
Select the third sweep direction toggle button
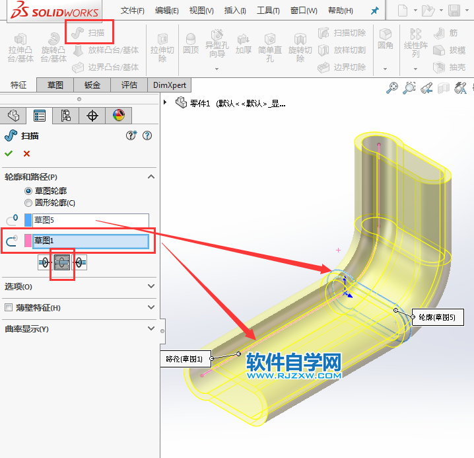[x=79, y=262]
